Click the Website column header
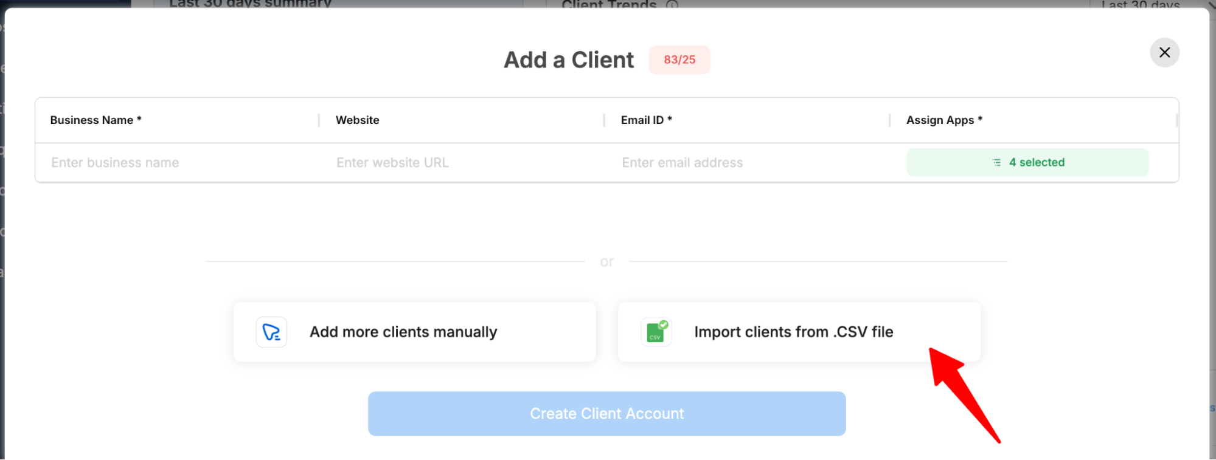 pos(357,120)
